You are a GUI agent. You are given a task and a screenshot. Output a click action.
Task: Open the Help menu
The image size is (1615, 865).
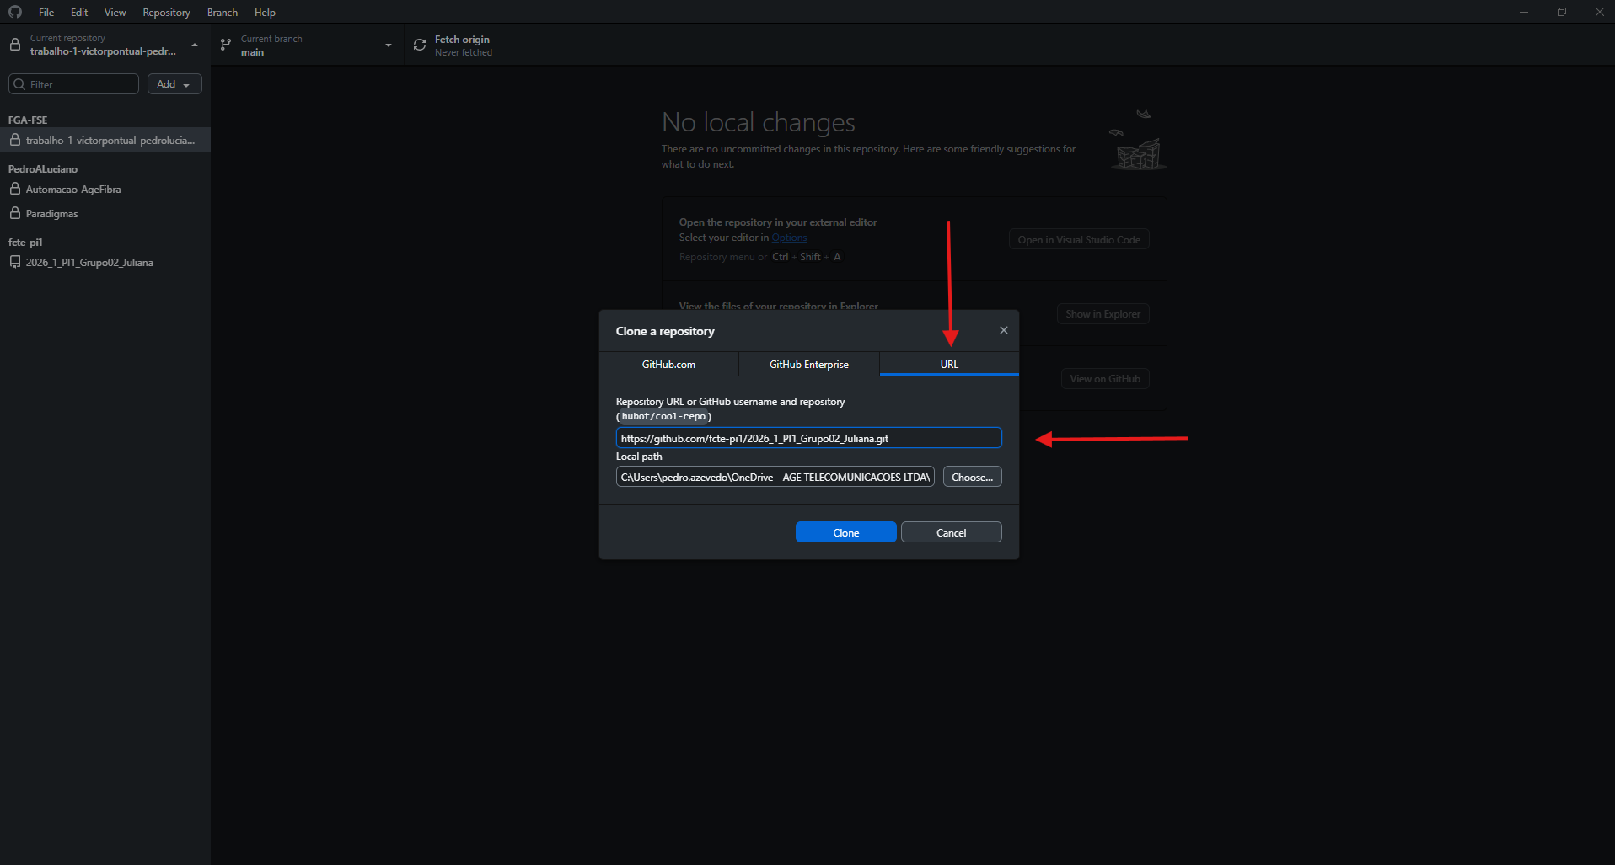tap(265, 13)
